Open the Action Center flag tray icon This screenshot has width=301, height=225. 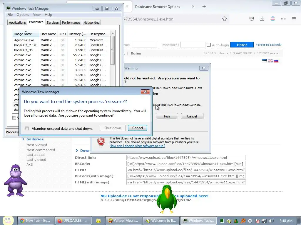[x=257, y=221]
